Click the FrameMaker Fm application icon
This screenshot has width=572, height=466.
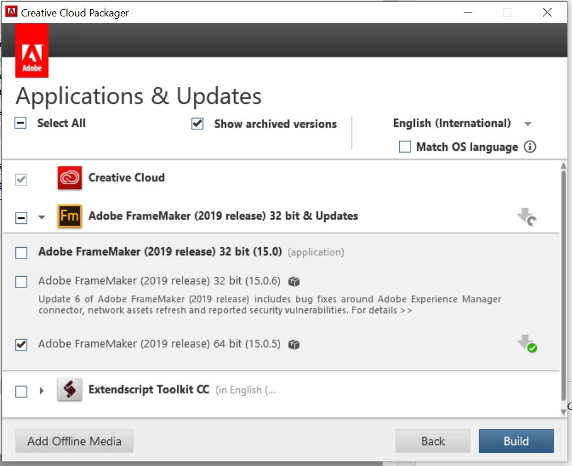point(70,216)
